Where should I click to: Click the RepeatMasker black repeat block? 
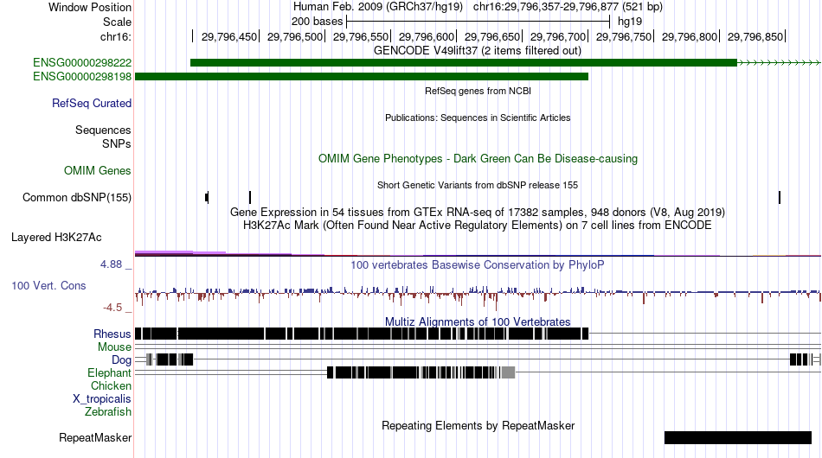pos(737,437)
